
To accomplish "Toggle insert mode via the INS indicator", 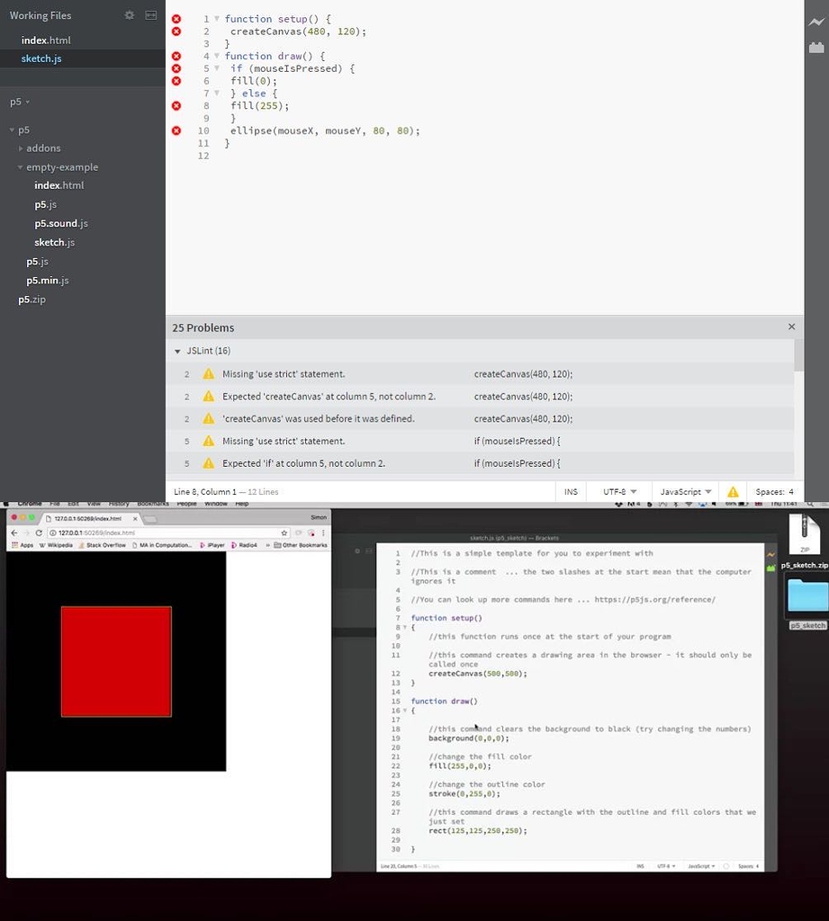I will (572, 492).
